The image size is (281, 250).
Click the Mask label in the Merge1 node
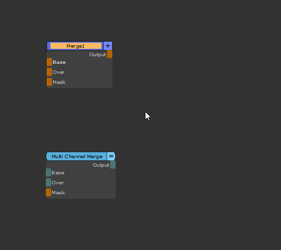[59, 82]
